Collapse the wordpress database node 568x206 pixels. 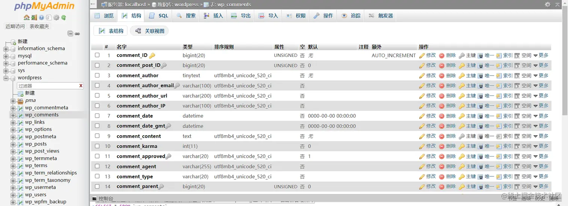[6, 78]
